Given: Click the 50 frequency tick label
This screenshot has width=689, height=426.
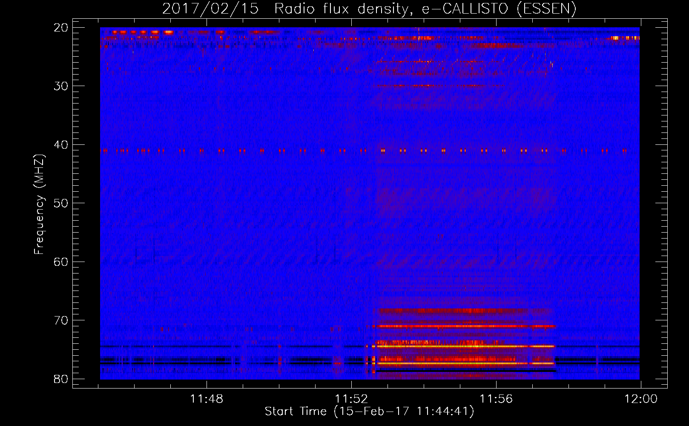Looking at the screenshot, I should pos(61,203).
